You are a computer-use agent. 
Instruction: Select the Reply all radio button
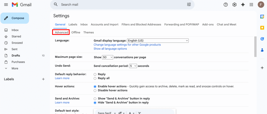pos(95,78)
